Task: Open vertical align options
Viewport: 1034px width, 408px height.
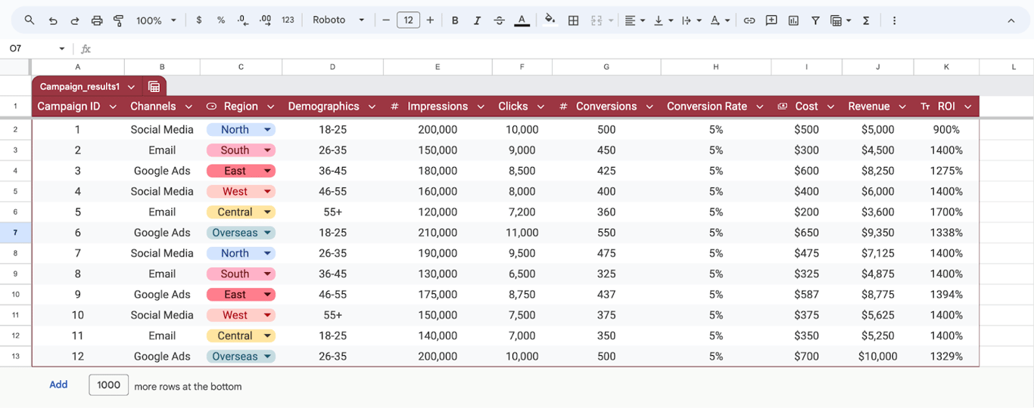Action: 663,20
